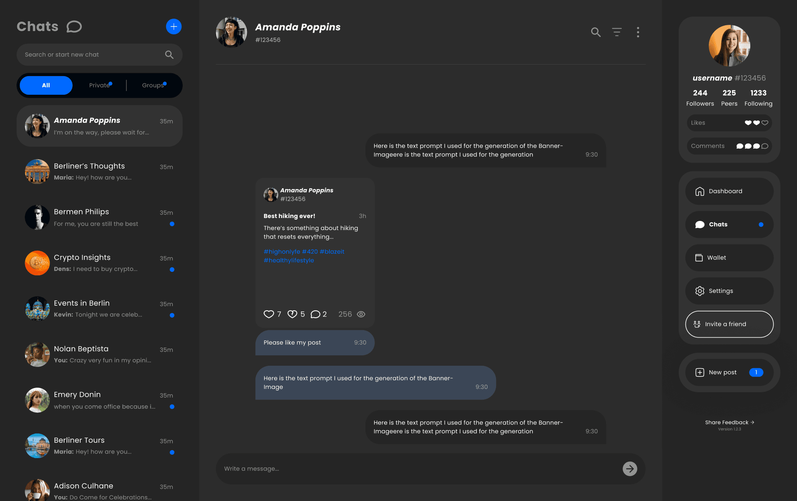Click the eye views icon on post
797x501 pixels.
pyautogui.click(x=361, y=314)
